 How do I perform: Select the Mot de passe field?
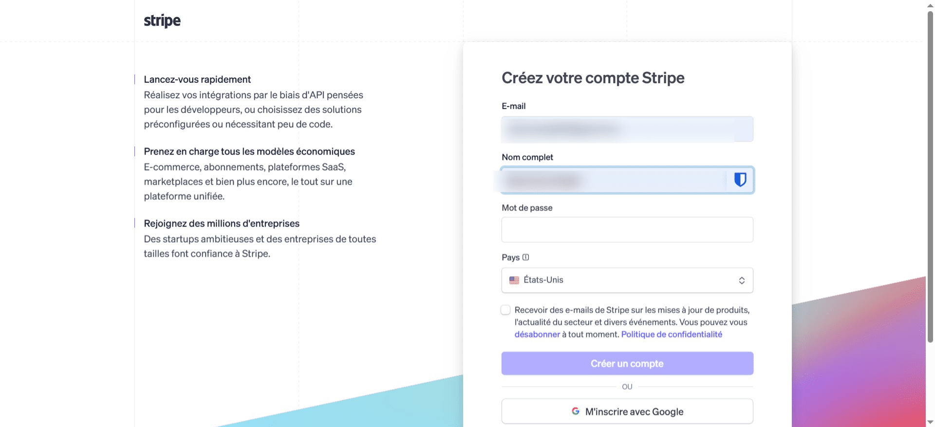(627, 230)
